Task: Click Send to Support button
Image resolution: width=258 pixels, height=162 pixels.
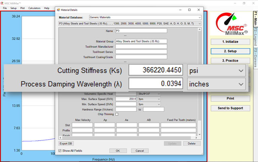Action: pyautogui.click(x=230, y=108)
